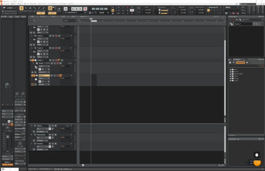Open the Region FX menu
265x171 pixels.
coord(84,17)
